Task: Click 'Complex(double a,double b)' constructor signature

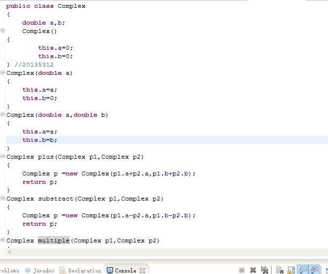Action: tap(57, 115)
